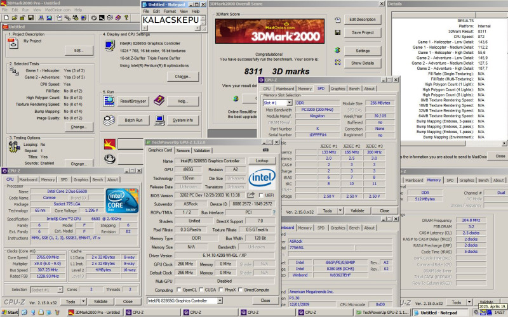Screen dimensions: 508x317
Task: Click the Edit Description button
Action: 363,20
